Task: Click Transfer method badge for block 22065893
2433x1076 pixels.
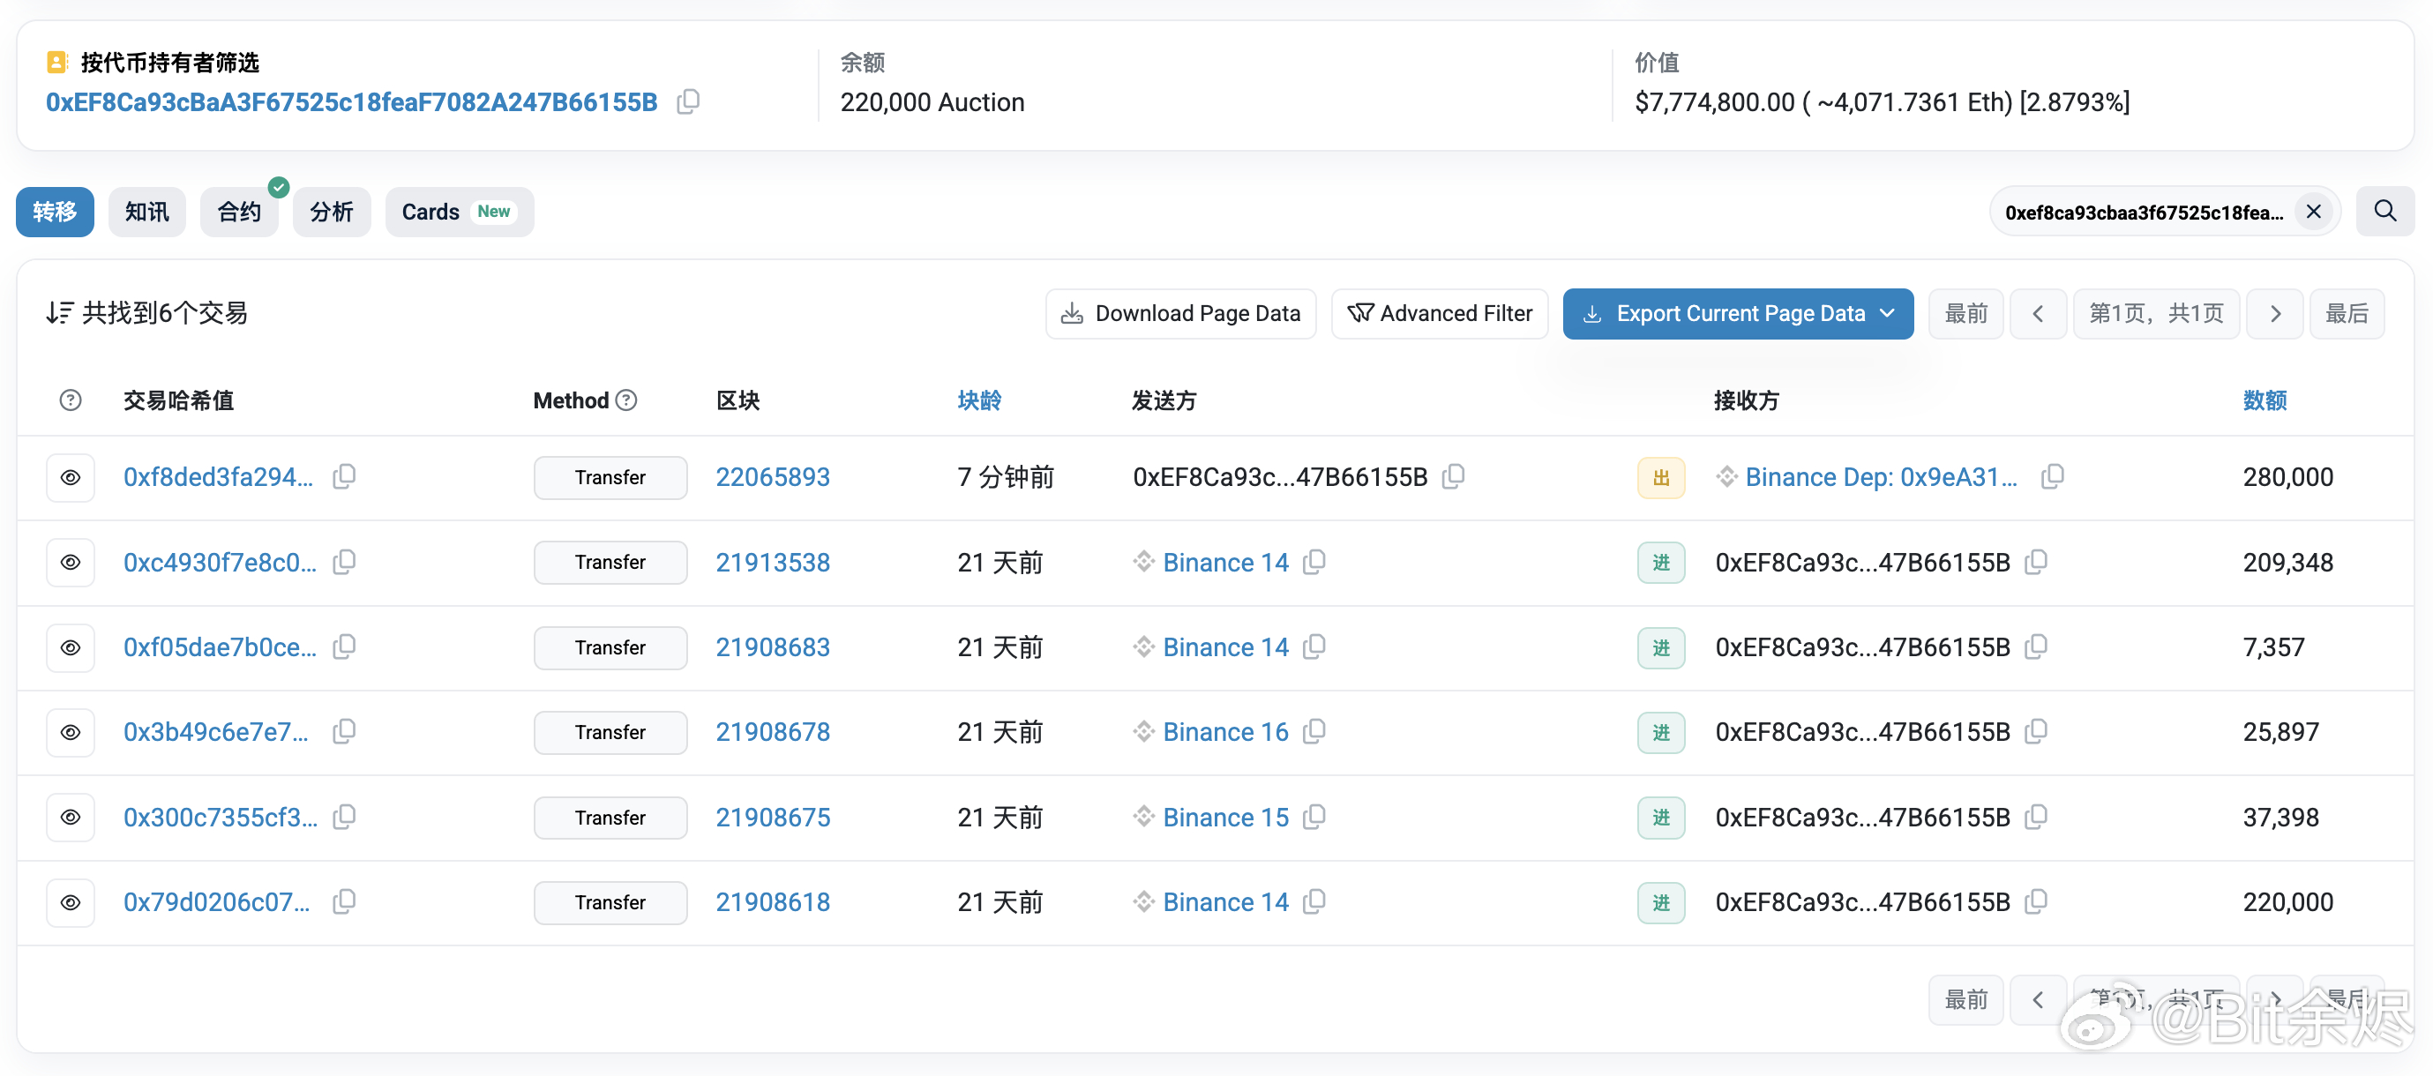Action: pyautogui.click(x=610, y=477)
